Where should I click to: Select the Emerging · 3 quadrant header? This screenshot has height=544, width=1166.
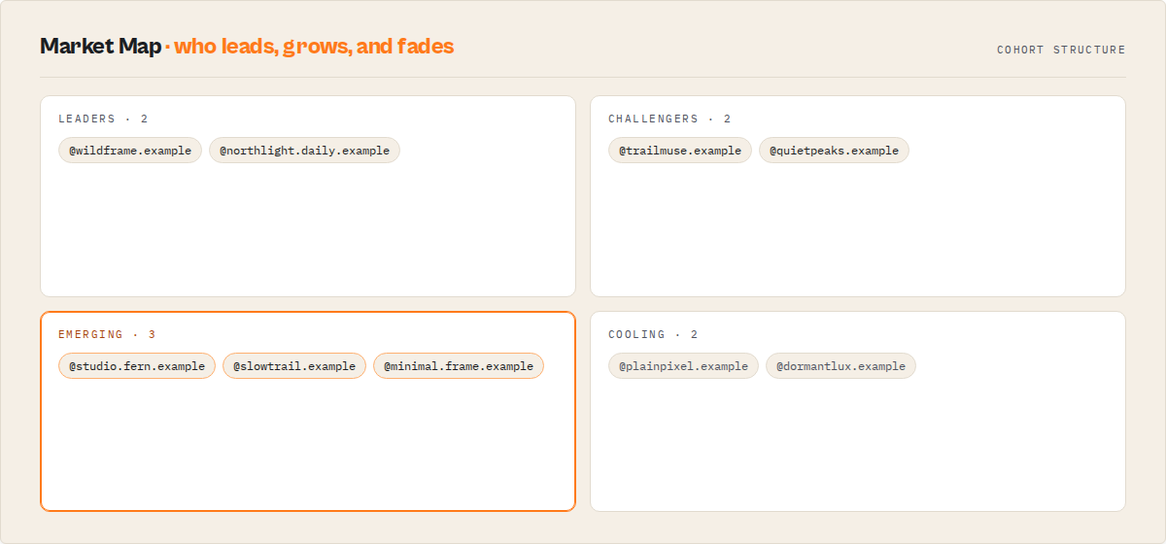pos(107,335)
